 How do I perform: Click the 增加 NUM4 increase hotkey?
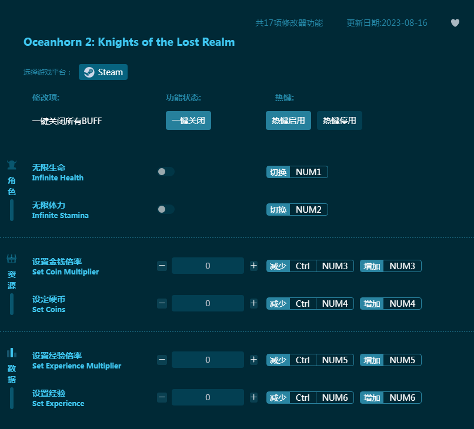tap(390, 304)
